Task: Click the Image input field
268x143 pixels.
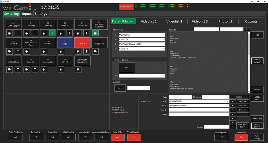Action: [x=199, y=114]
